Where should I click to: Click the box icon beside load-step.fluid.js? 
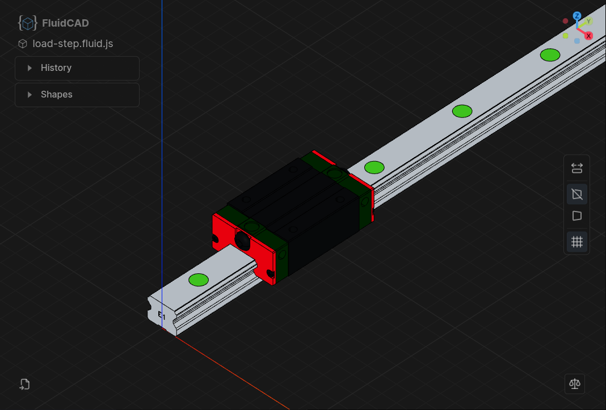[x=22, y=43]
